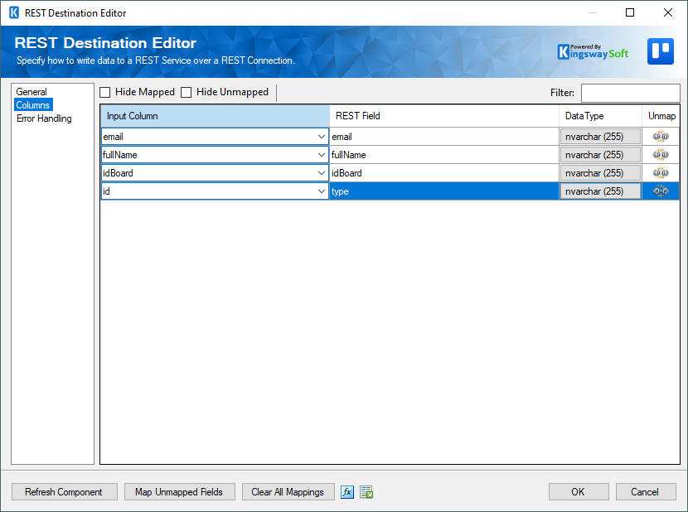The height and width of the screenshot is (512, 688).
Task: Enable the Hide Unmapped checkbox
Action: tap(186, 92)
